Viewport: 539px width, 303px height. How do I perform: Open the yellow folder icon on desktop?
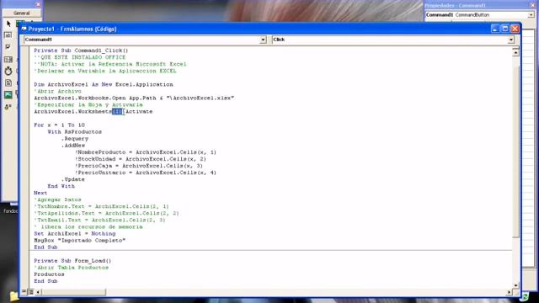click(13, 296)
